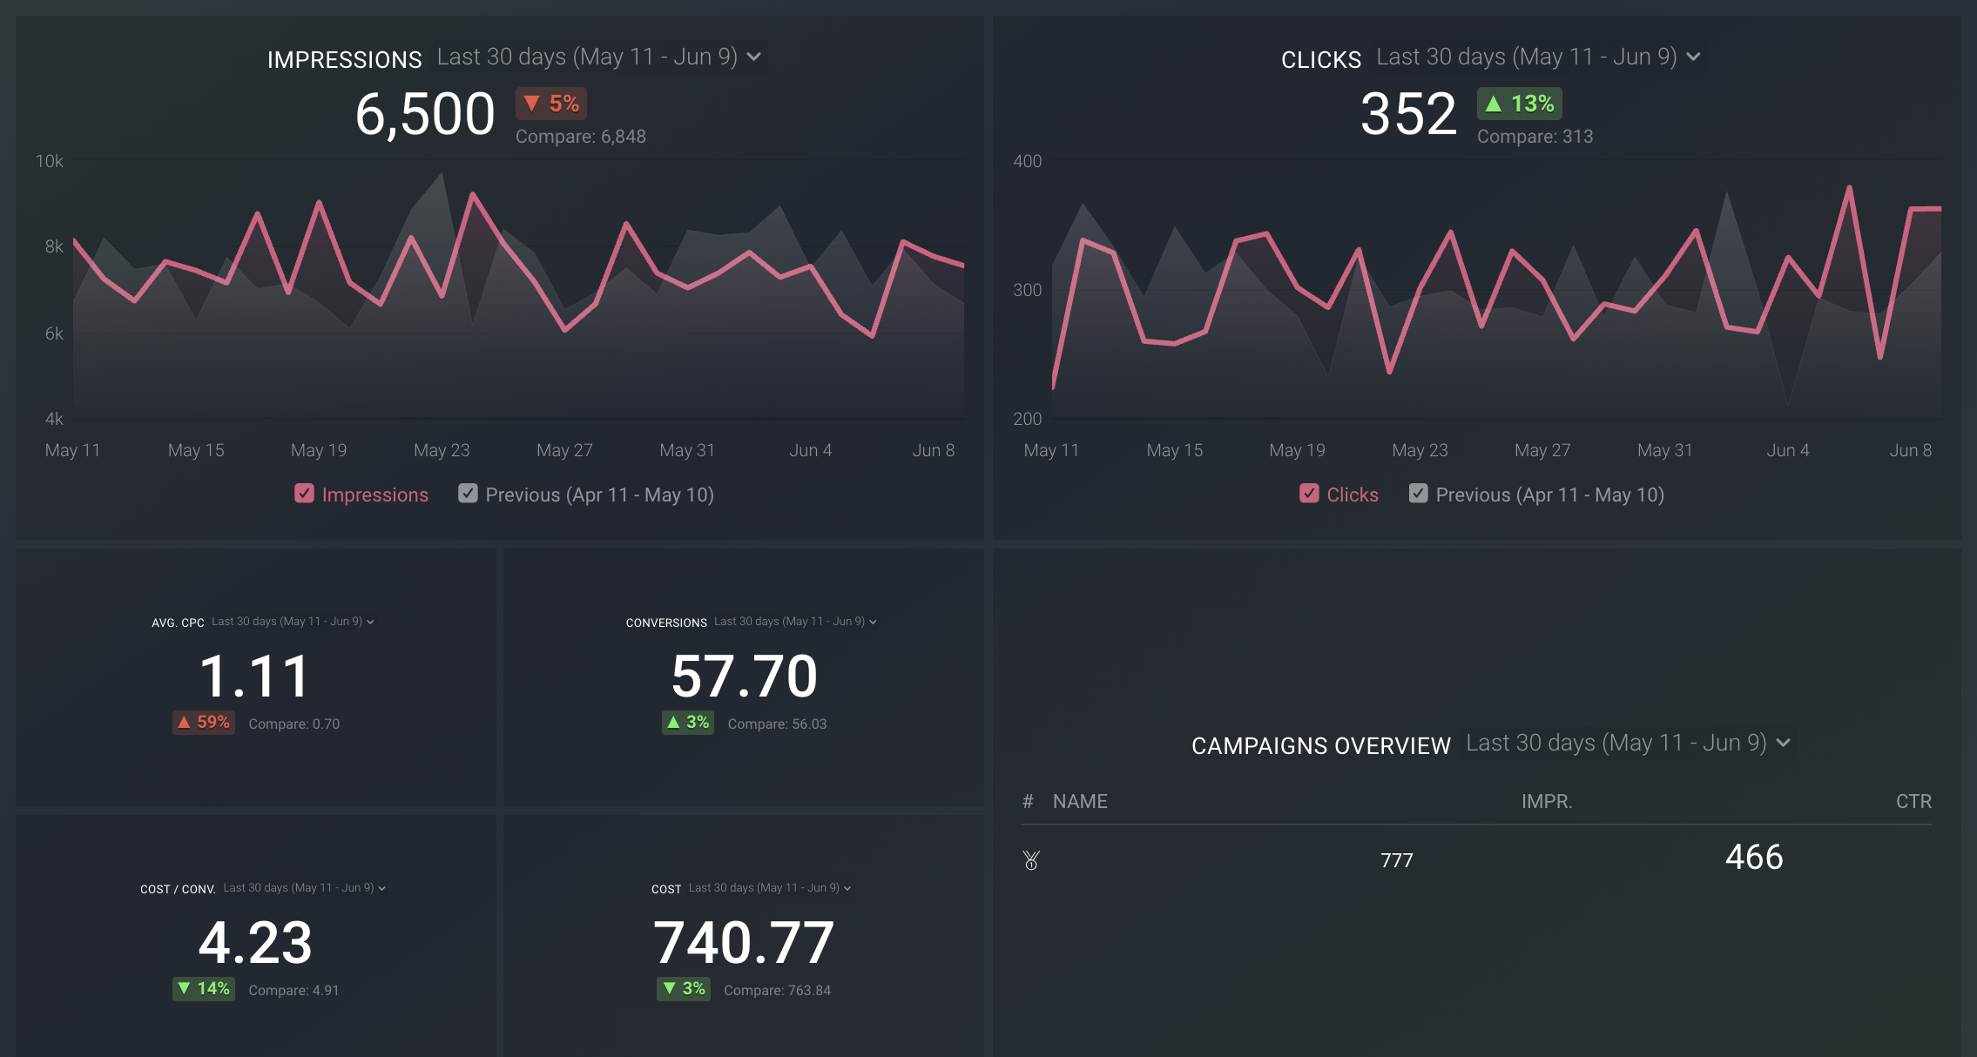This screenshot has width=1977, height=1057.
Task: Click the Impressions legend label
Action: 375,495
